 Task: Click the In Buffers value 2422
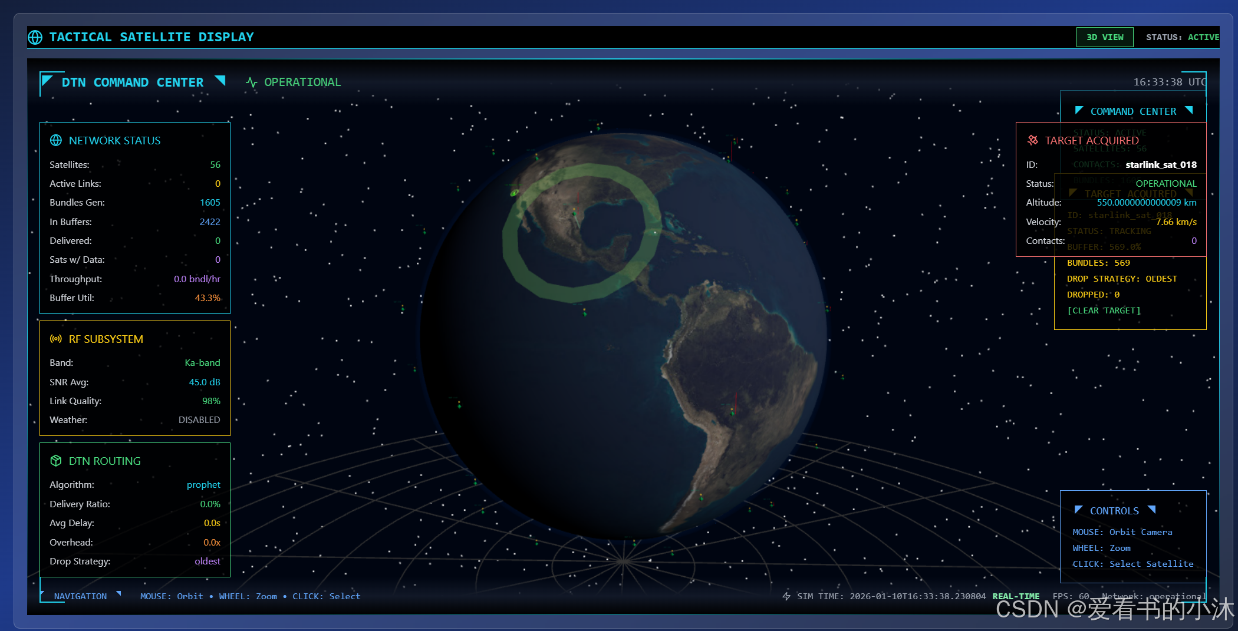tap(210, 222)
